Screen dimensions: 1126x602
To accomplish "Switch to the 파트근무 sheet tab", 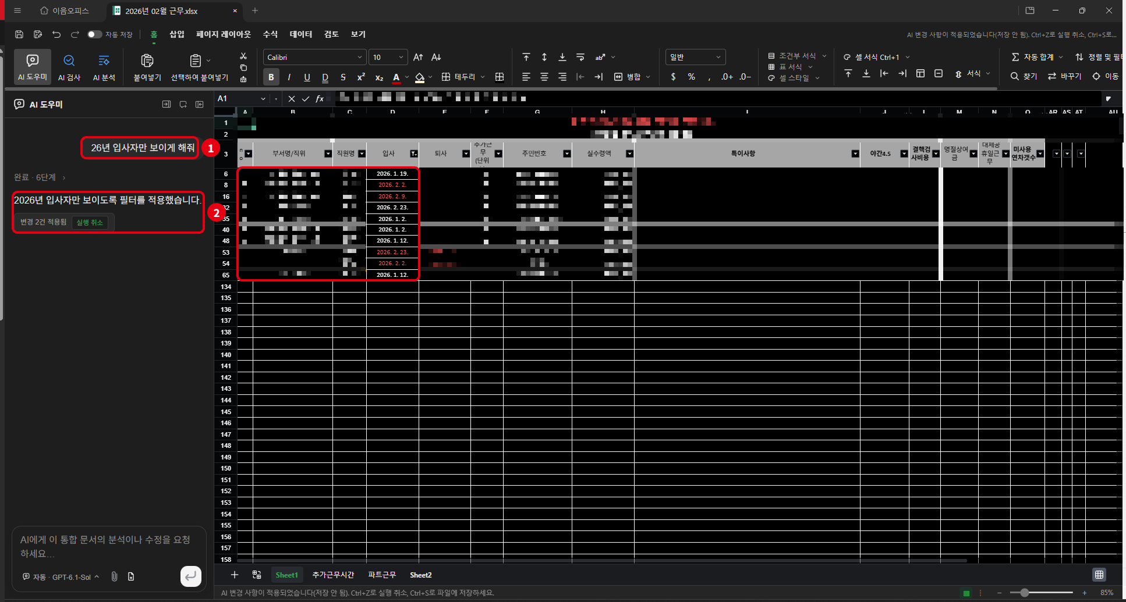I will click(x=382, y=575).
